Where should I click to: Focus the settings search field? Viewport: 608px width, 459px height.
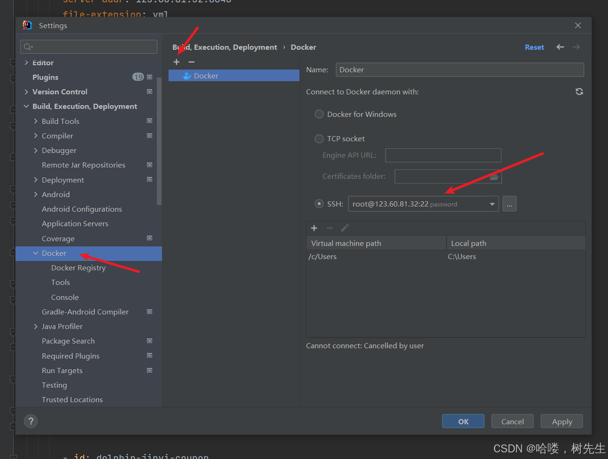pyautogui.click(x=89, y=46)
